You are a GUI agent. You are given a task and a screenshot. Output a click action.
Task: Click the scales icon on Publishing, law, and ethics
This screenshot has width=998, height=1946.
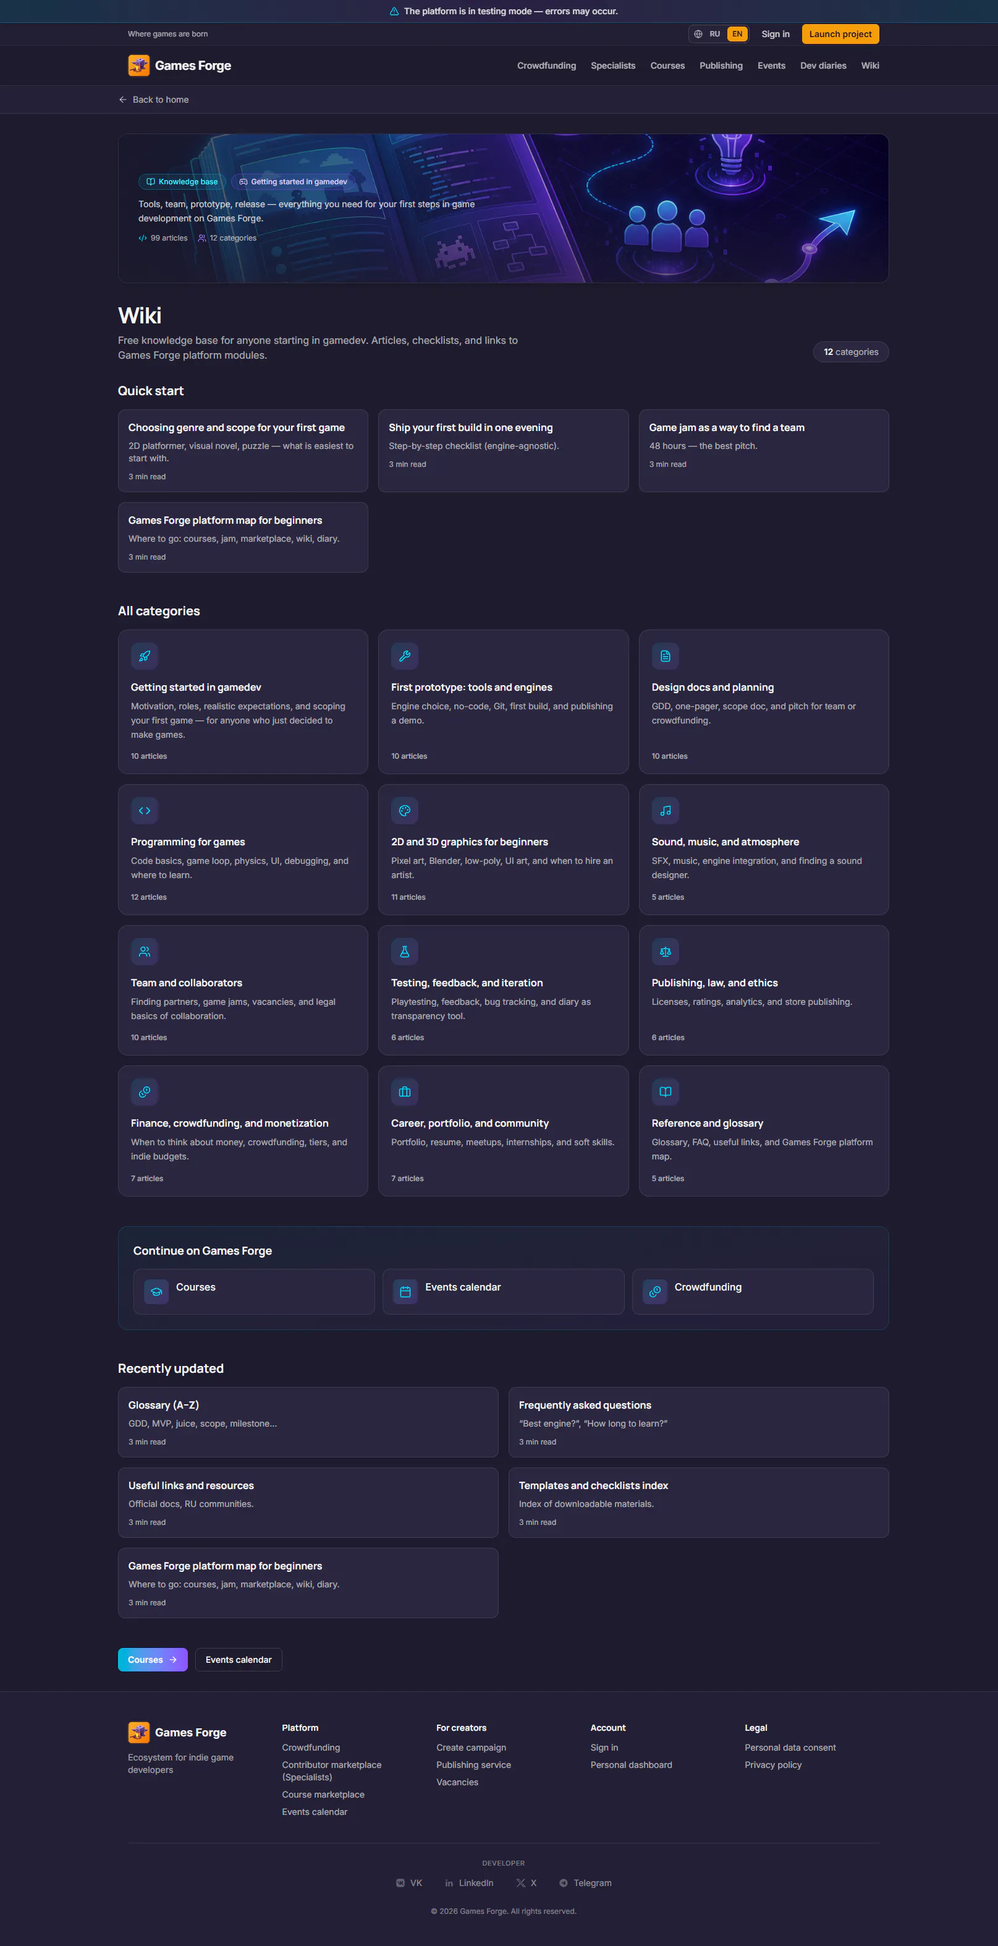point(665,952)
